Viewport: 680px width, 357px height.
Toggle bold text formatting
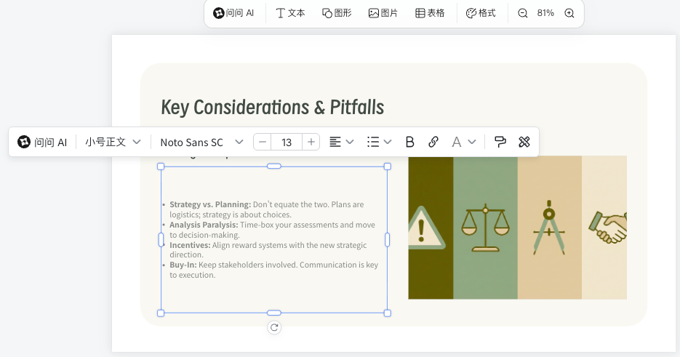[409, 142]
